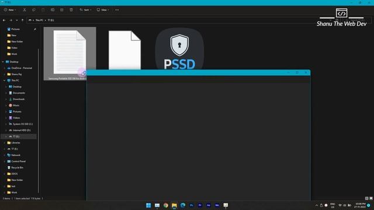The width and height of the screenshot is (374, 210).
Task: Click T7 (E:) in the address breadcrumb
Action: [51, 20]
